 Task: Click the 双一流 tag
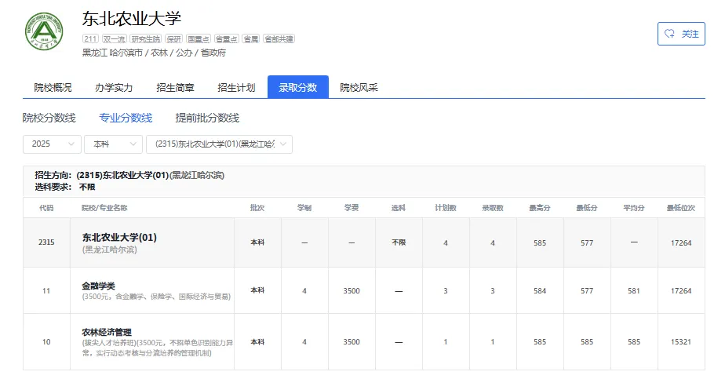click(x=115, y=38)
